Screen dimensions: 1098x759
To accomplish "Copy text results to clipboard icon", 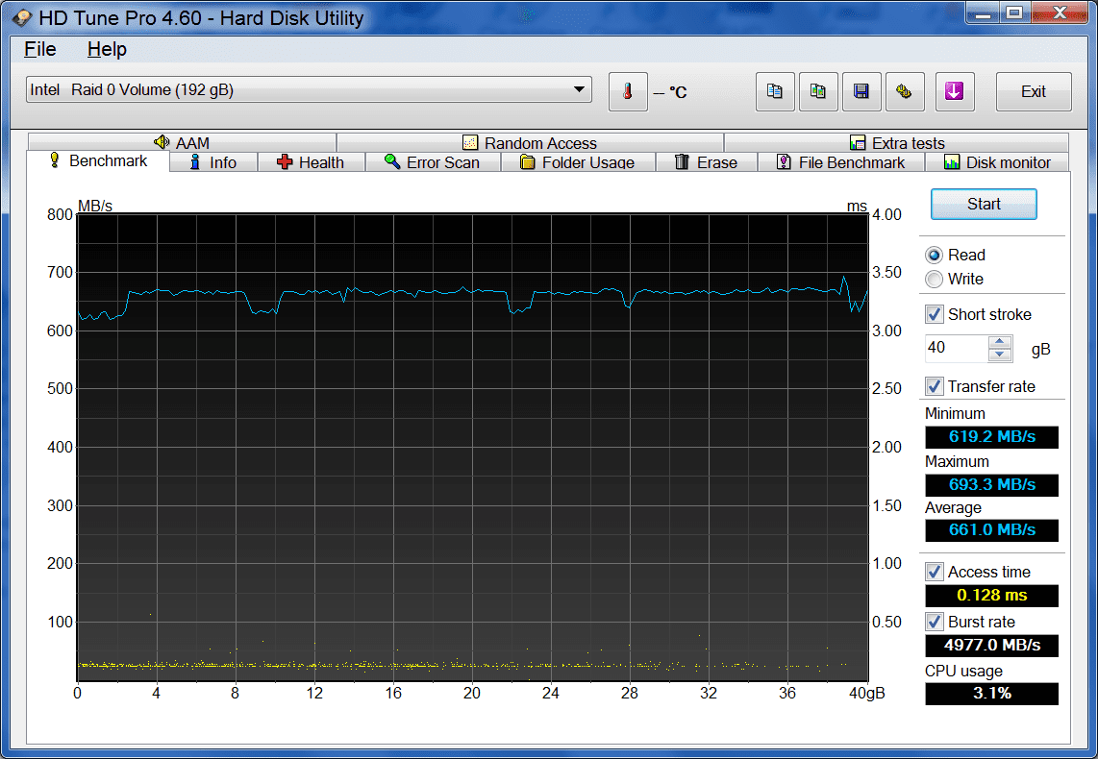I will click(775, 91).
